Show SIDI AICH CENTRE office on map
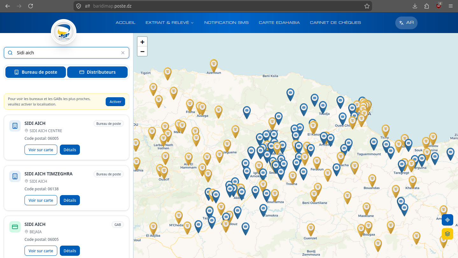The image size is (458, 258). (x=41, y=150)
